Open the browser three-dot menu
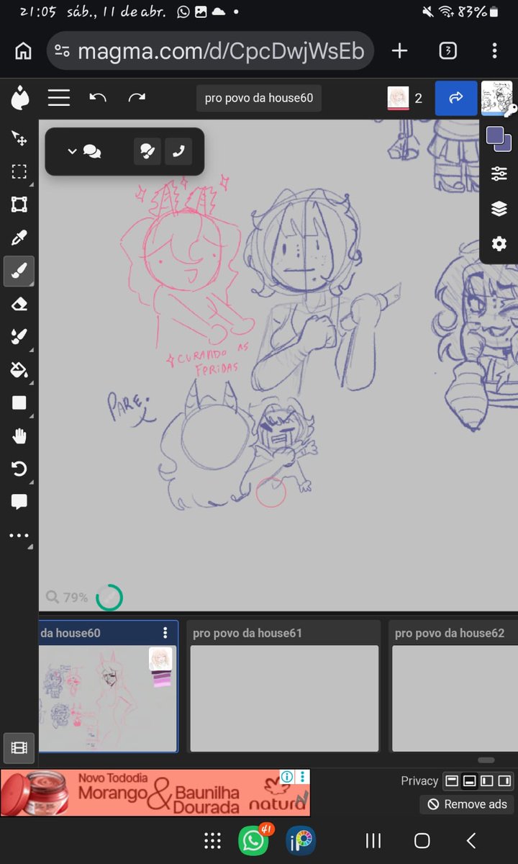The width and height of the screenshot is (518, 864). click(495, 51)
